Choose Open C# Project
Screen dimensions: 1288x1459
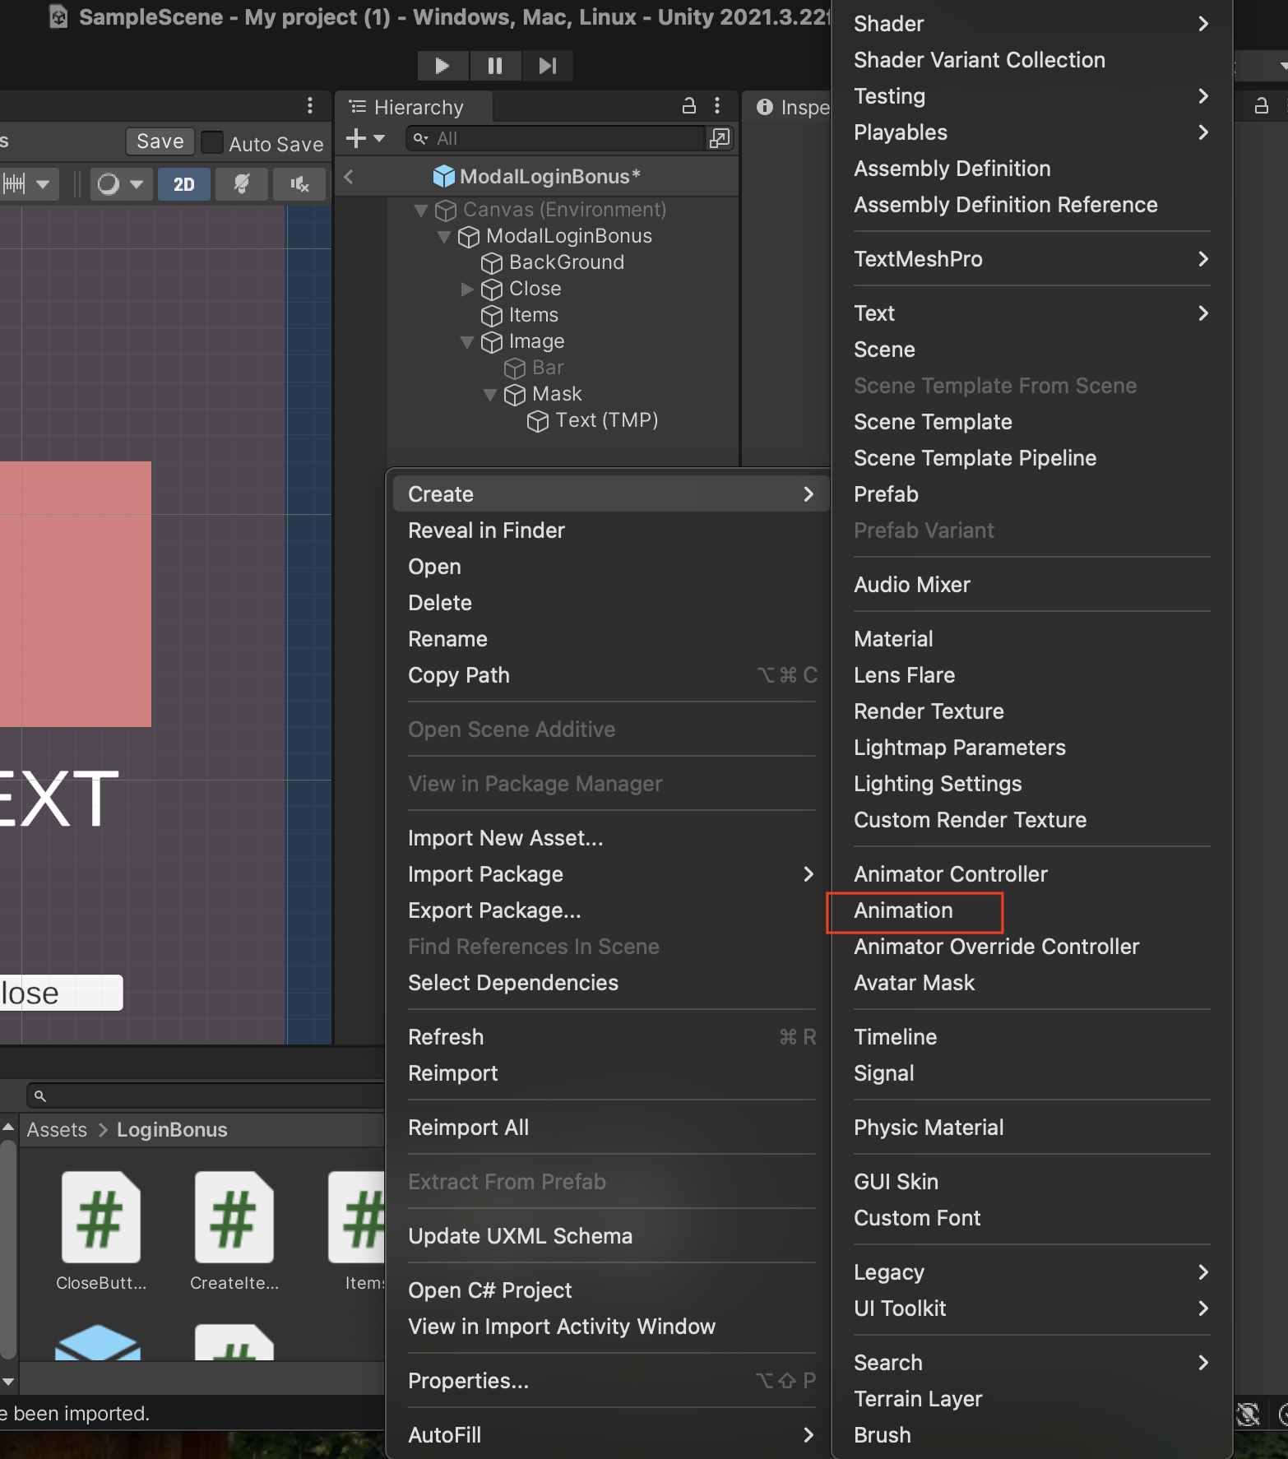610,1290
